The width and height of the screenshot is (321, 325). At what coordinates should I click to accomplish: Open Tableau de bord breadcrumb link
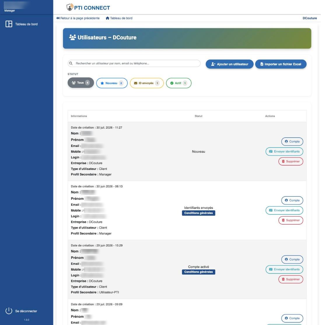(119, 18)
